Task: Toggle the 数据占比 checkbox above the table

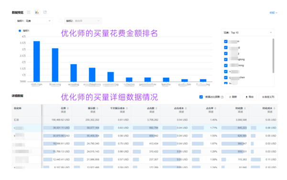Action: [201, 97]
